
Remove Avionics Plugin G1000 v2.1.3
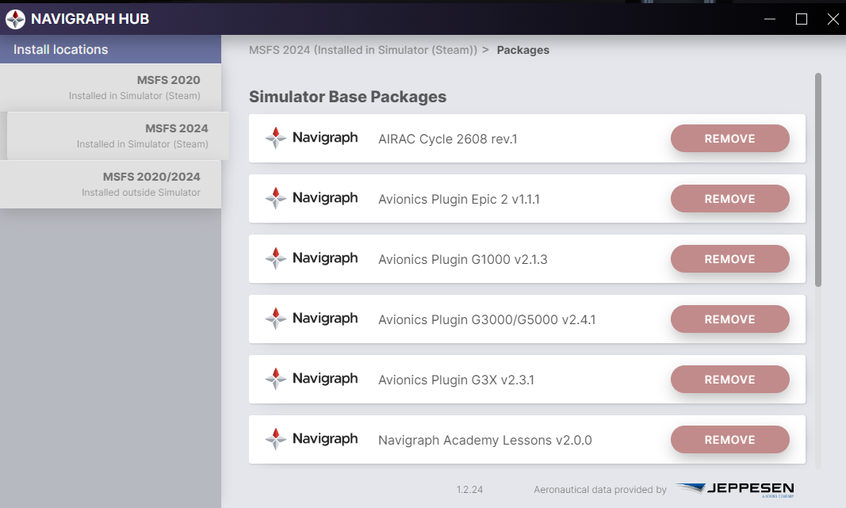pyautogui.click(x=729, y=259)
